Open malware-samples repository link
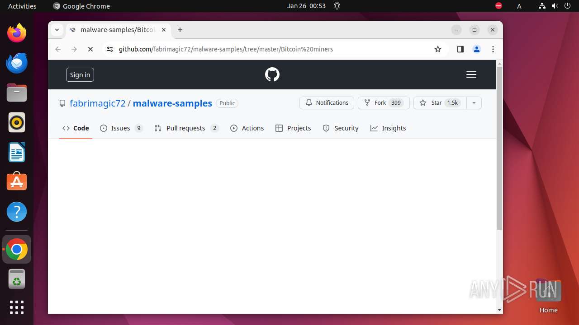 tap(172, 103)
